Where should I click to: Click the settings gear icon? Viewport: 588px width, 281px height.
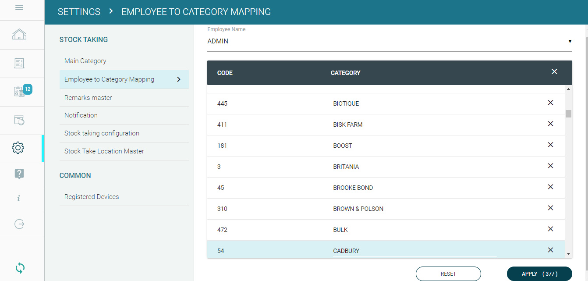(18, 148)
